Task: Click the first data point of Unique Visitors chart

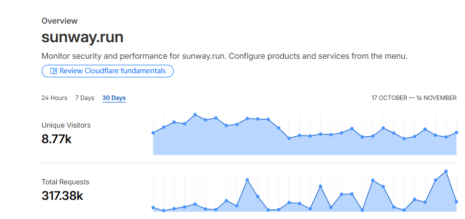Action: [153, 133]
